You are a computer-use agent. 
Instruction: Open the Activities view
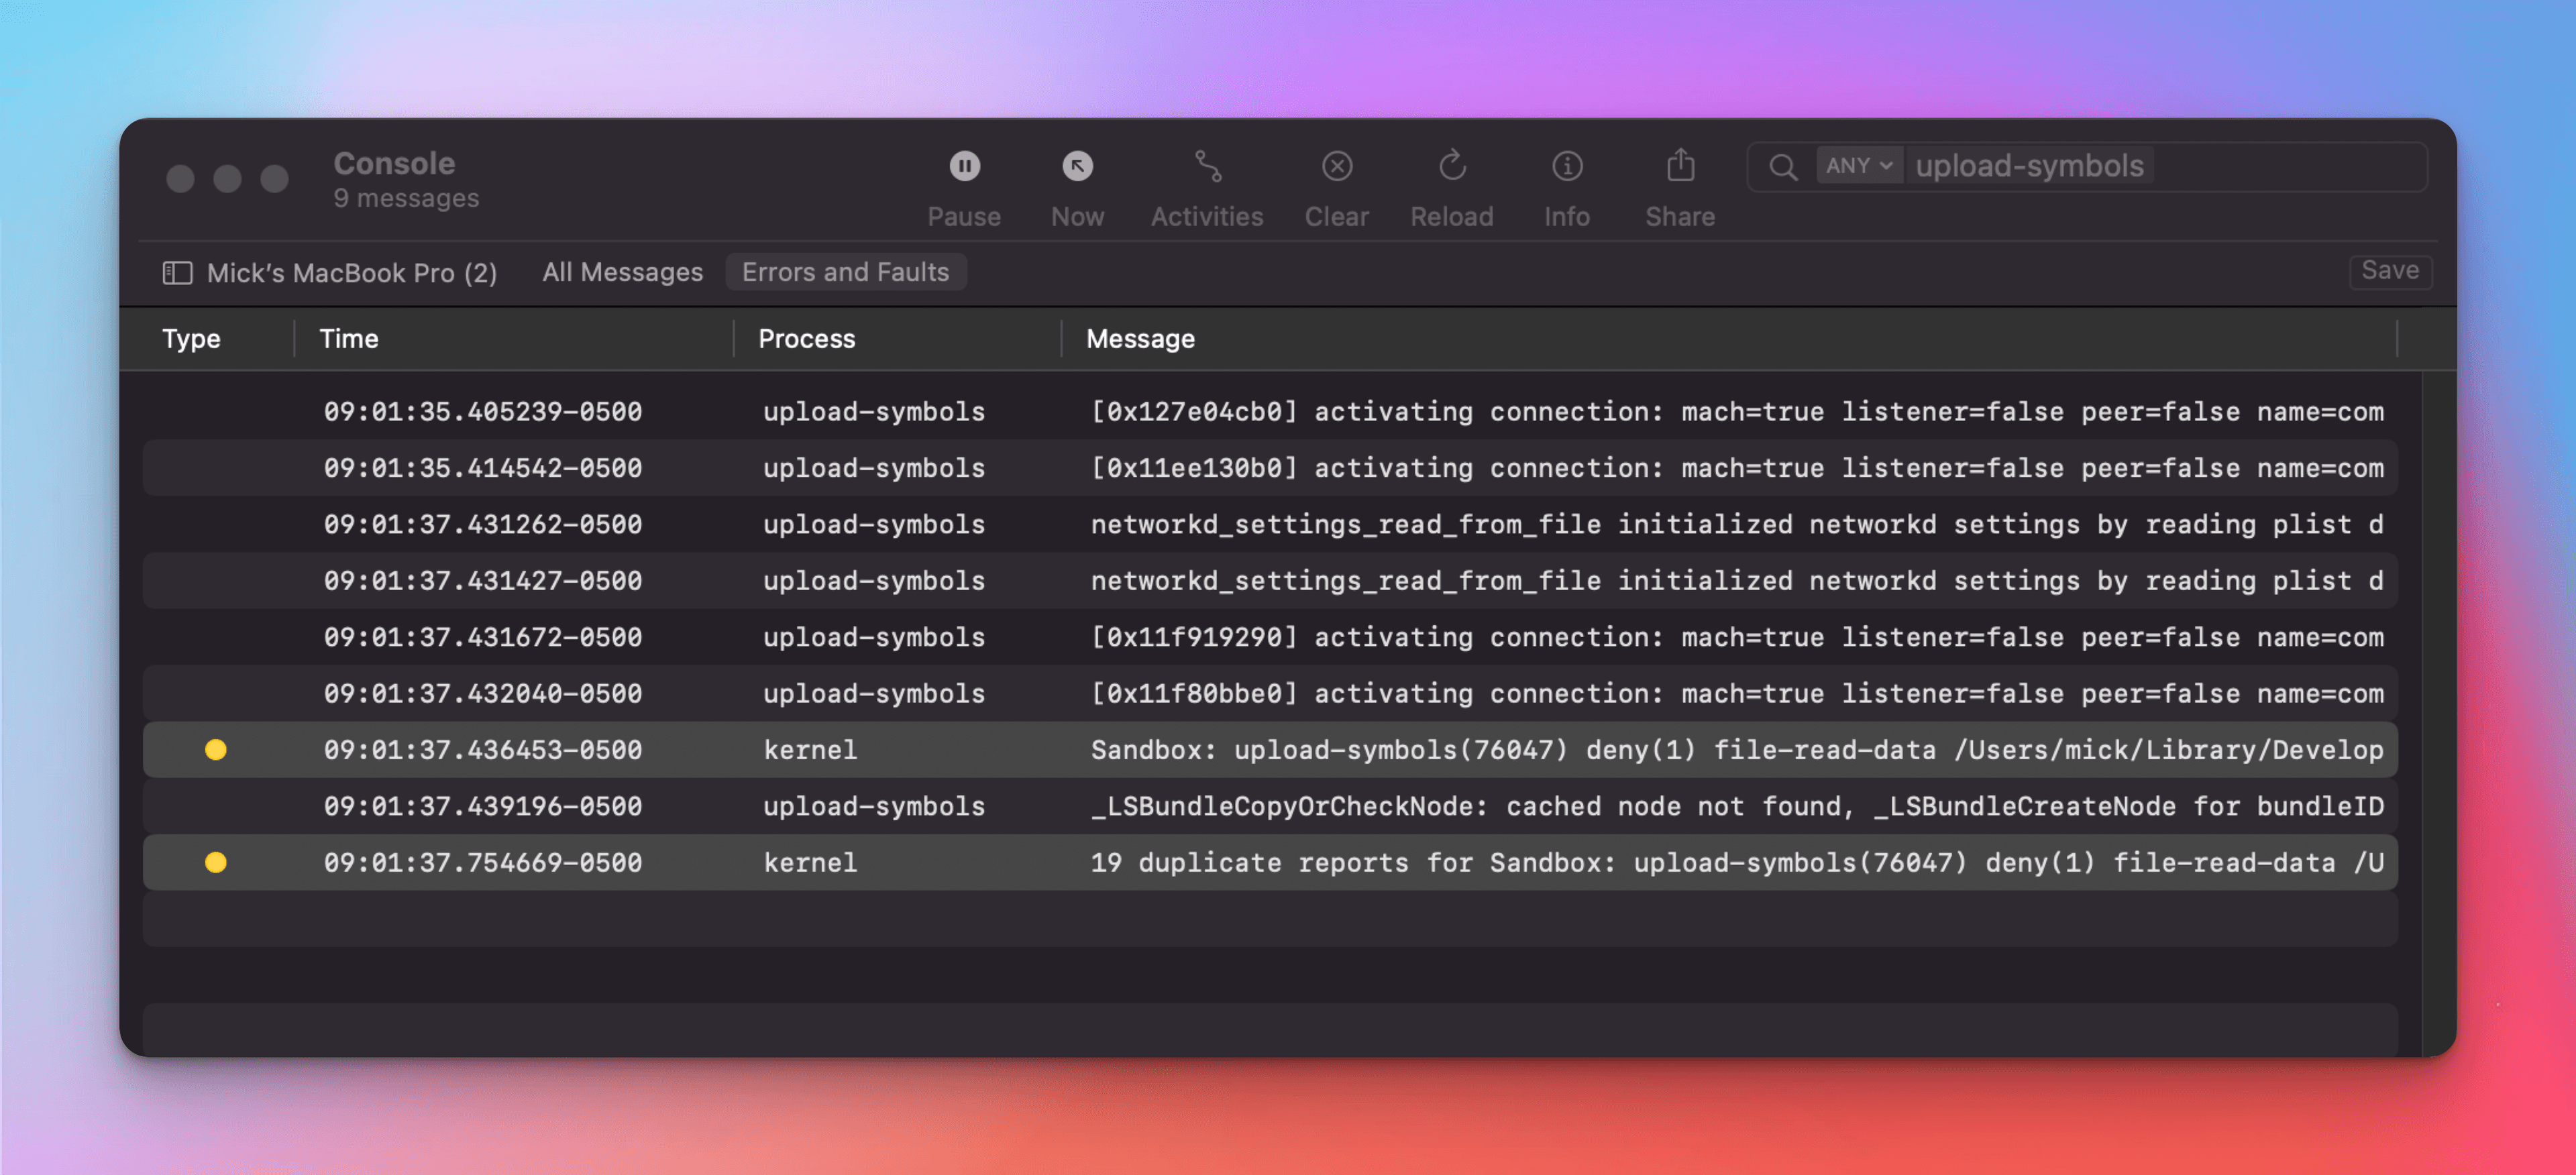[x=1206, y=166]
